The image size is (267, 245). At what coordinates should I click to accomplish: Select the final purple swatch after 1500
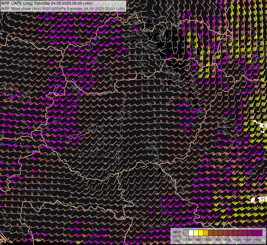[x=260, y=233]
